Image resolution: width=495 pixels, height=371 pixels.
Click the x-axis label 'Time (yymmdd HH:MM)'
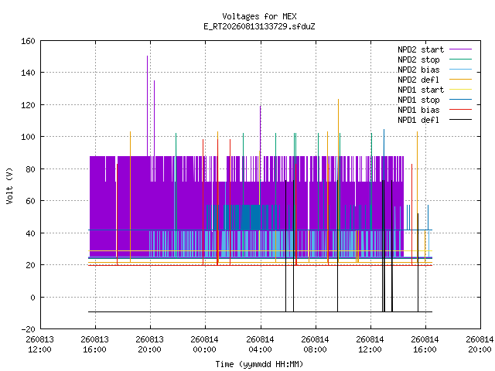259,364
